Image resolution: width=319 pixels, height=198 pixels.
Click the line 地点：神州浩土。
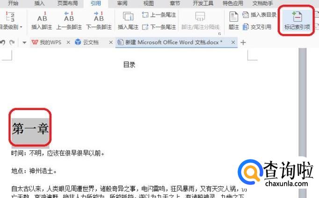[34, 171]
